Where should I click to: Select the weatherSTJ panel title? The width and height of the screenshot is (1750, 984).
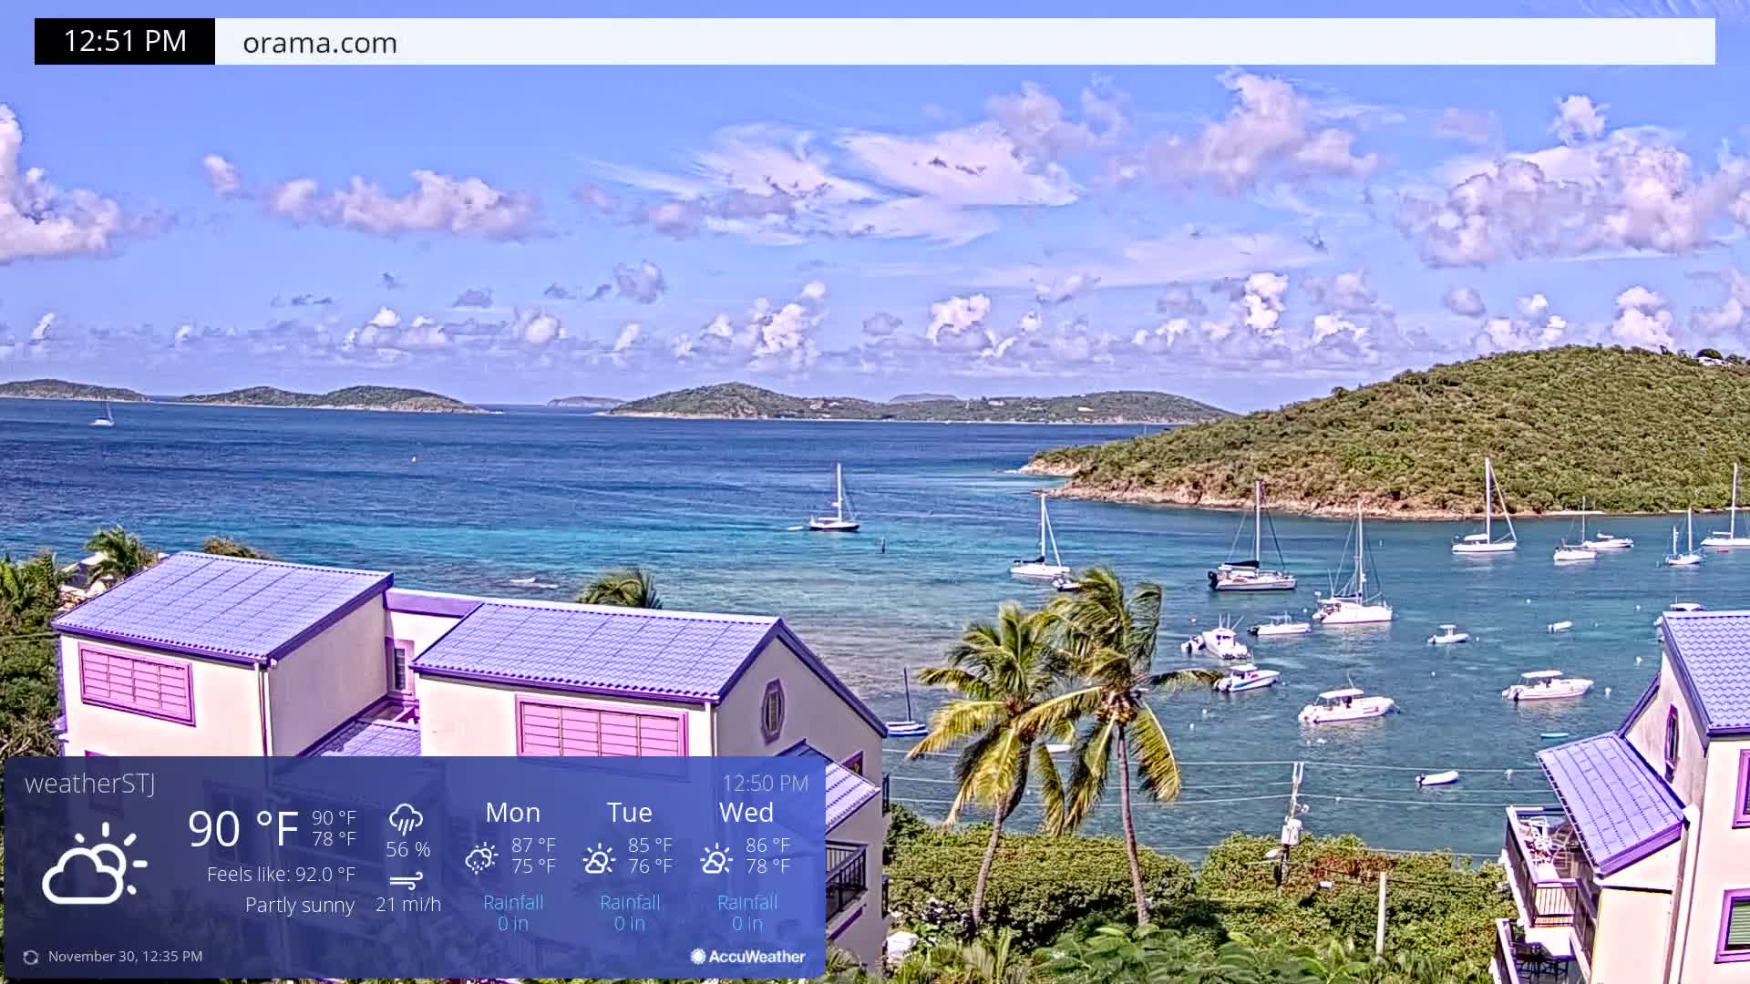pyautogui.click(x=91, y=782)
